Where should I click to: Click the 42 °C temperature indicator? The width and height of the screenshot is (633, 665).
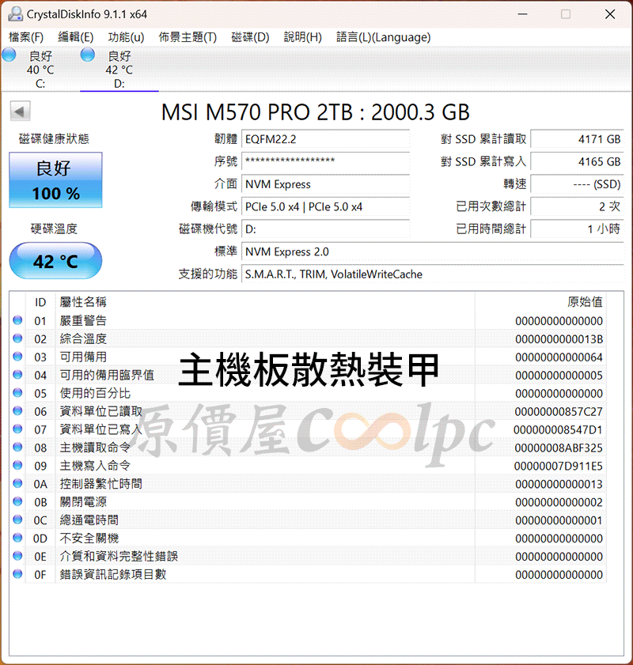(55, 261)
